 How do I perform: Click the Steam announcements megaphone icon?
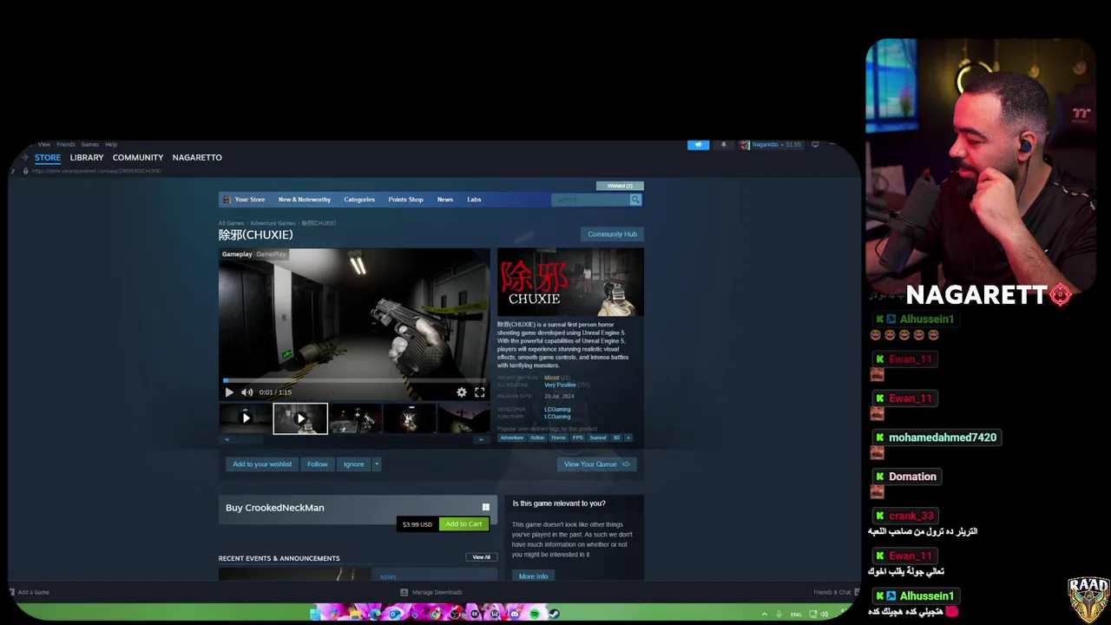pos(699,144)
